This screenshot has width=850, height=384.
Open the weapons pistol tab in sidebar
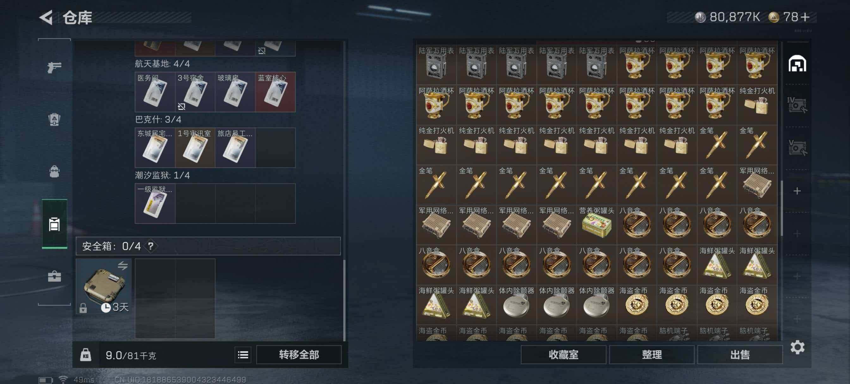pyautogui.click(x=54, y=67)
